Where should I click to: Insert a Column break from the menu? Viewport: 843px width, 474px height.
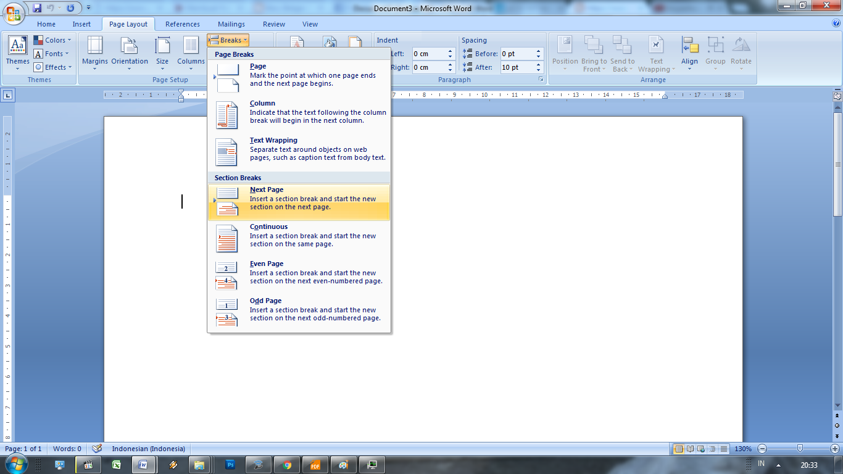pyautogui.click(x=299, y=115)
